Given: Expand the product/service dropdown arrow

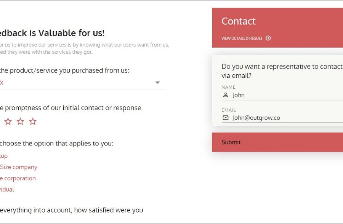Looking at the screenshot, I should point(157,83).
